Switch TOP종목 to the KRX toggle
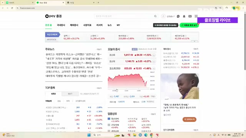 [53, 94]
